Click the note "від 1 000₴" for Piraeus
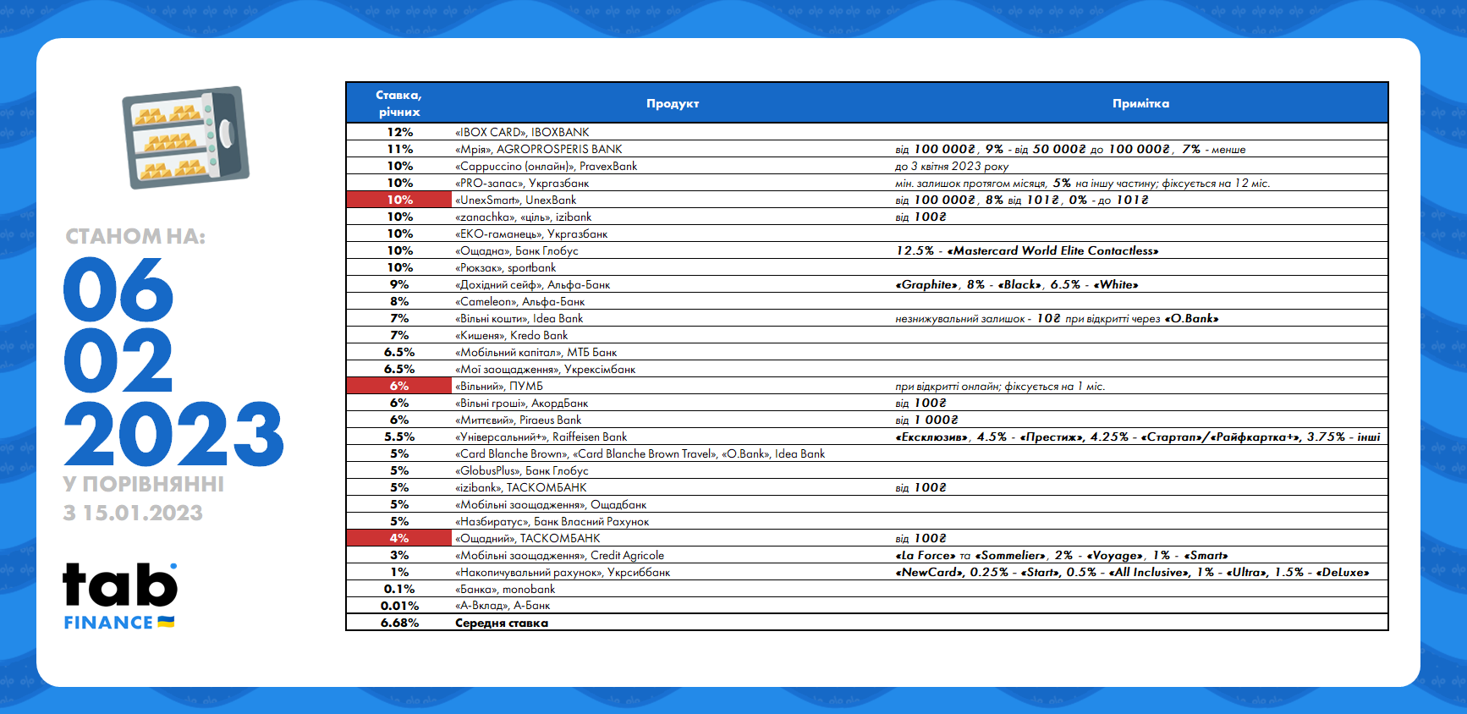 click(927, 420)
